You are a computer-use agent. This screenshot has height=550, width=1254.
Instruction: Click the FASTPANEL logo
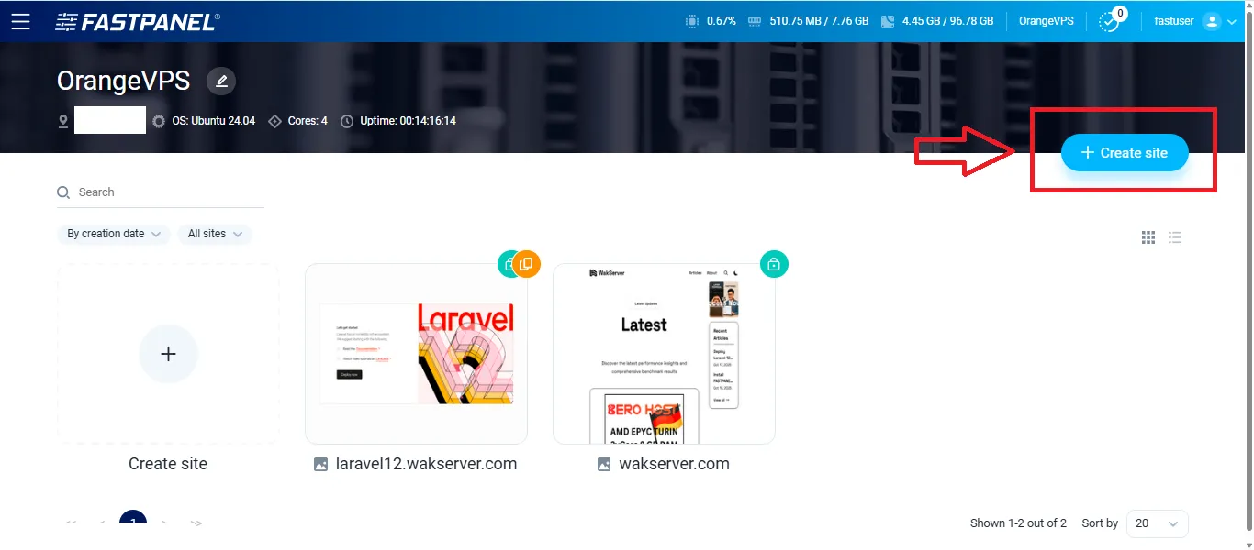(136, 20)
